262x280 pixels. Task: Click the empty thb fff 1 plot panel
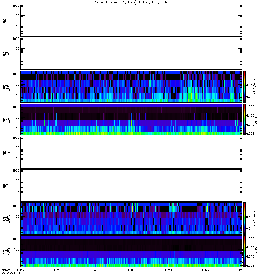pos(131,21)
